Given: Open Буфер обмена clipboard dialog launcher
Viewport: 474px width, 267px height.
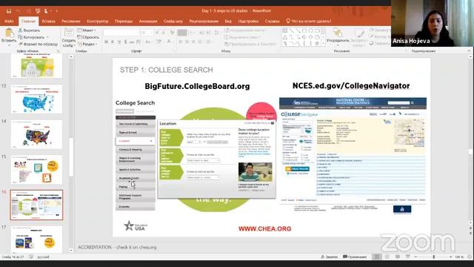Looking at the screenshot, I should (58, 51).
